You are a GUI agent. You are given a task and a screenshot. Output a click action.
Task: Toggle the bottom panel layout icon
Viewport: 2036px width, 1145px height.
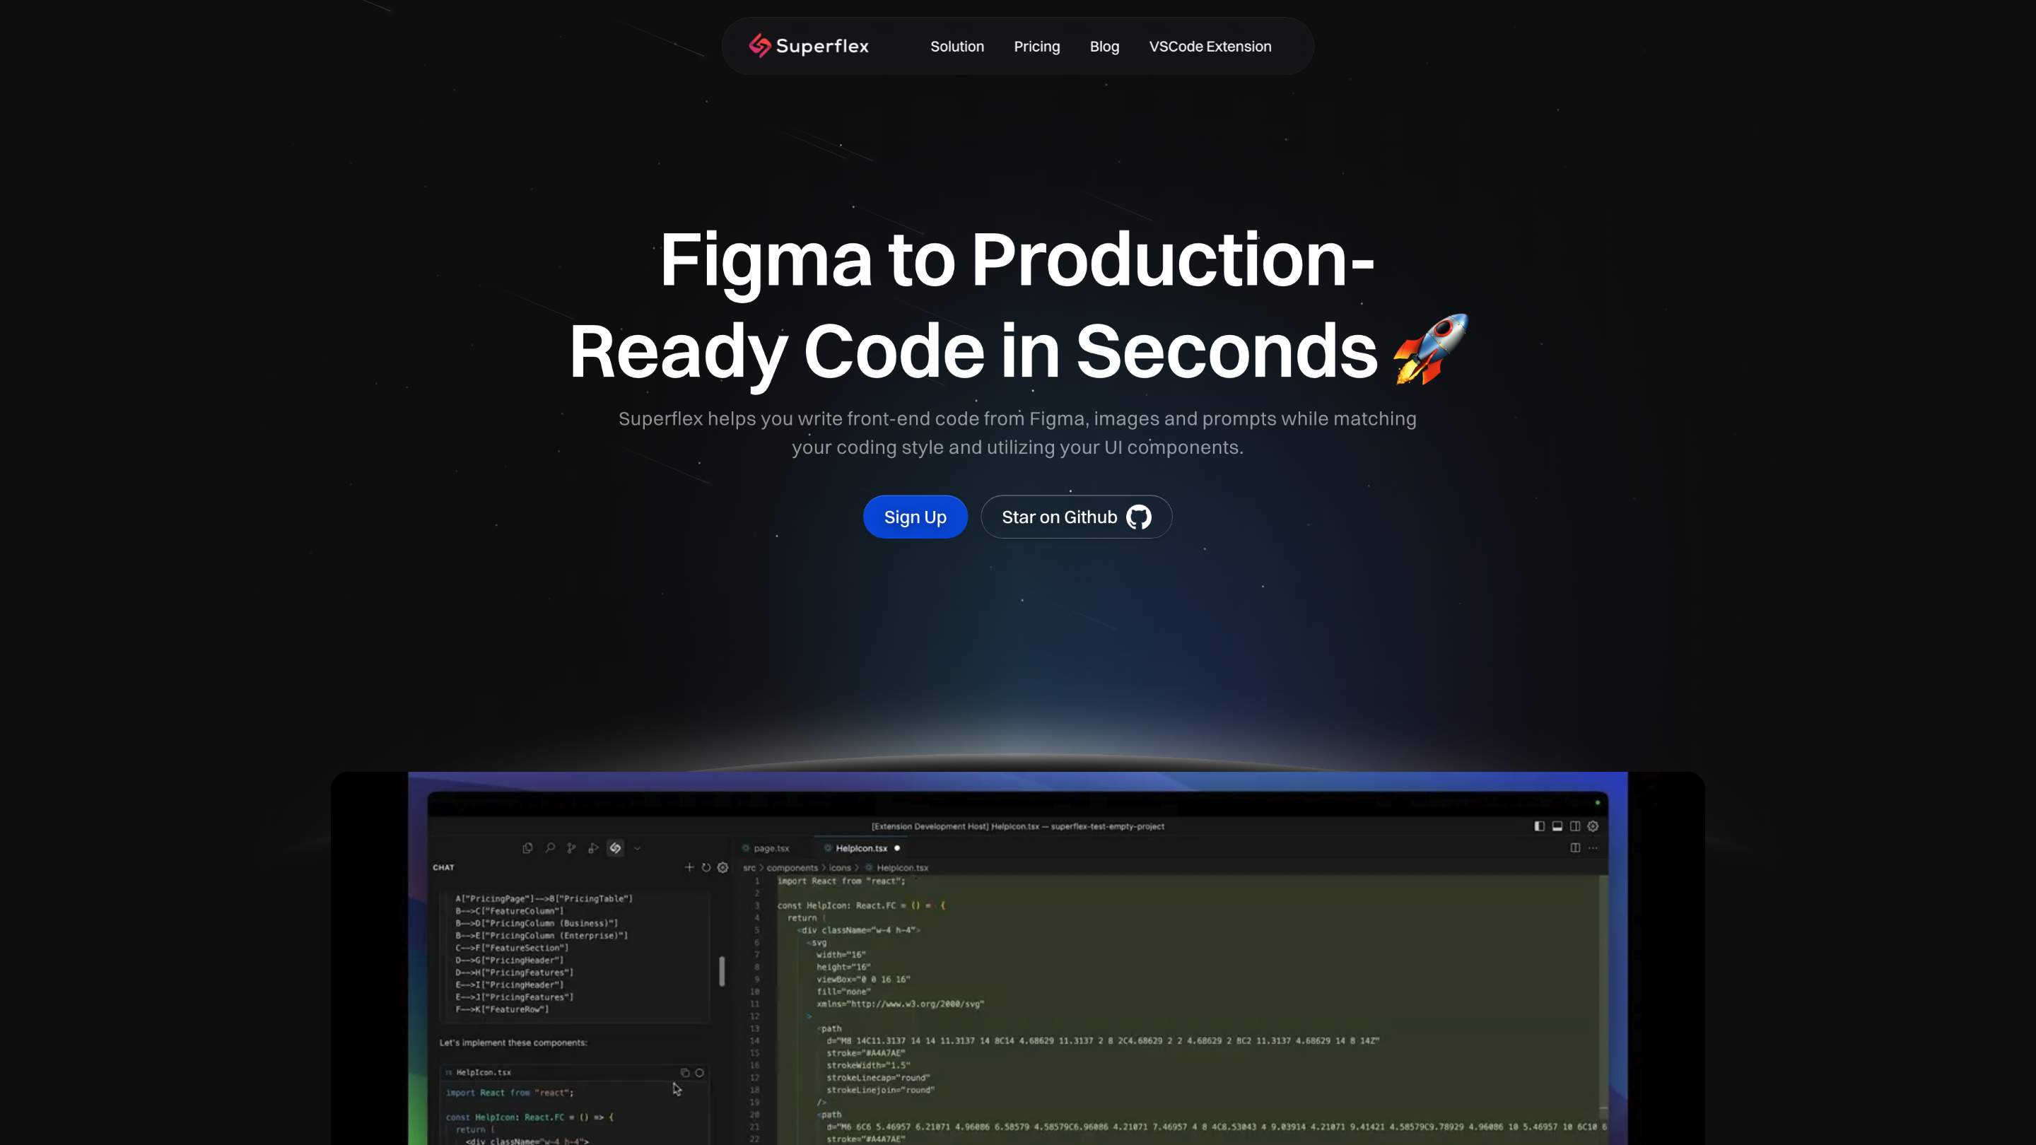[x=1557, y=826]
